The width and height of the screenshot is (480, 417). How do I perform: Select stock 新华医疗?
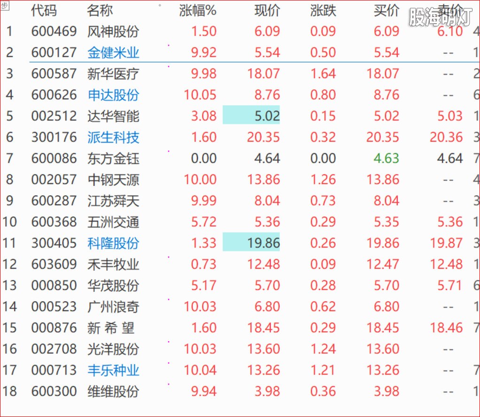coord(113,74)
